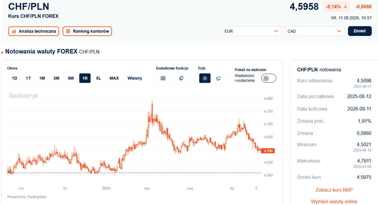
Task: Click the -0,14% change badge
Action: pos(336,7)
